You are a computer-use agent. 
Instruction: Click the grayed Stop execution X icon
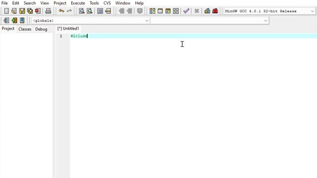[x=197, y=11]
